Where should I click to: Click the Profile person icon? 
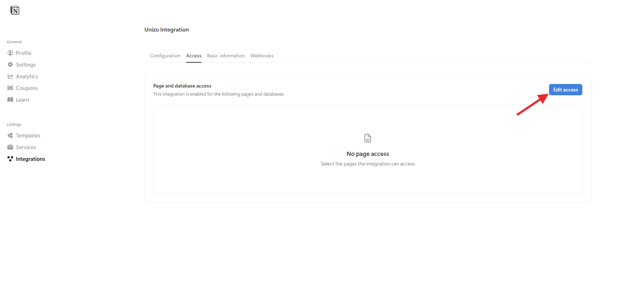(10, 53)
